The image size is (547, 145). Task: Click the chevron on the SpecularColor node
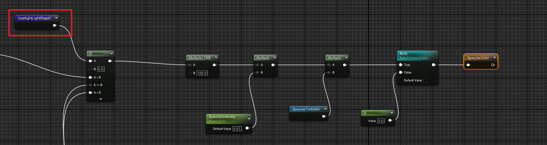click(x=494, y=58)
